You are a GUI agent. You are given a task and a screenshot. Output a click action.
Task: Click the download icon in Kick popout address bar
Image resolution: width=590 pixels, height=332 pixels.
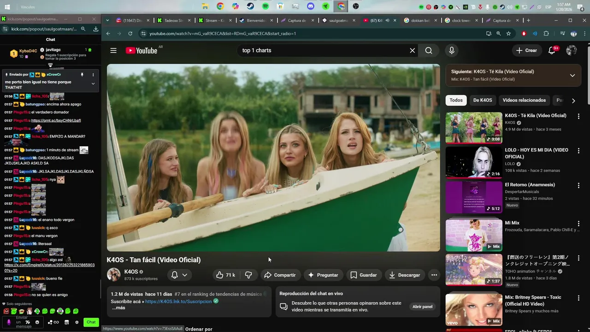click(95, 29)
